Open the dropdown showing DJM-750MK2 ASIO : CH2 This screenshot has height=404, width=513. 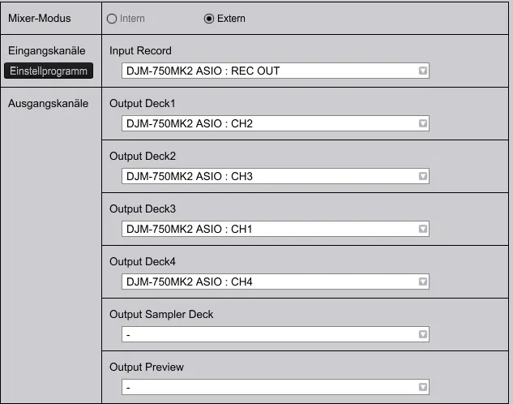coord(267,123)
